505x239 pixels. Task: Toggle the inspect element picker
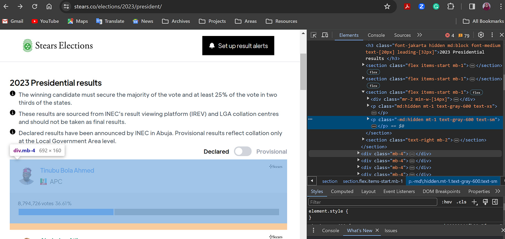click(x=314, y=35)
